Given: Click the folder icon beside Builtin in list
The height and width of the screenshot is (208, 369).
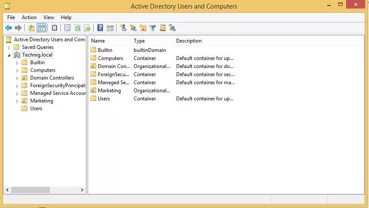Looking at the screenshot, I should 93,50.
